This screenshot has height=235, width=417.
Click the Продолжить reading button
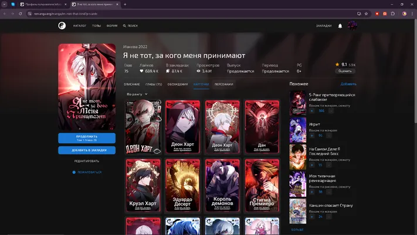point(87,138)
